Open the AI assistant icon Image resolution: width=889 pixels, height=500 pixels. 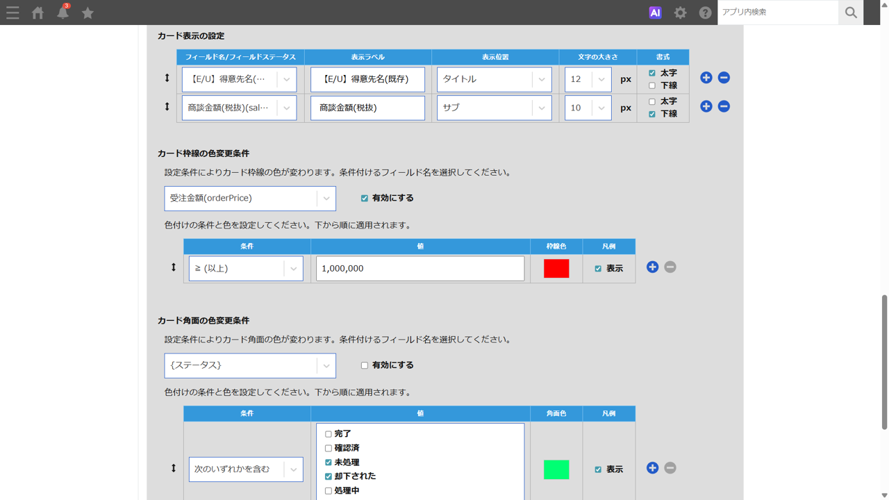(x=655, y=12)
